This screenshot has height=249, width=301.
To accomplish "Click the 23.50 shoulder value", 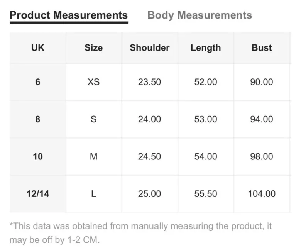I will coord(149,82).
